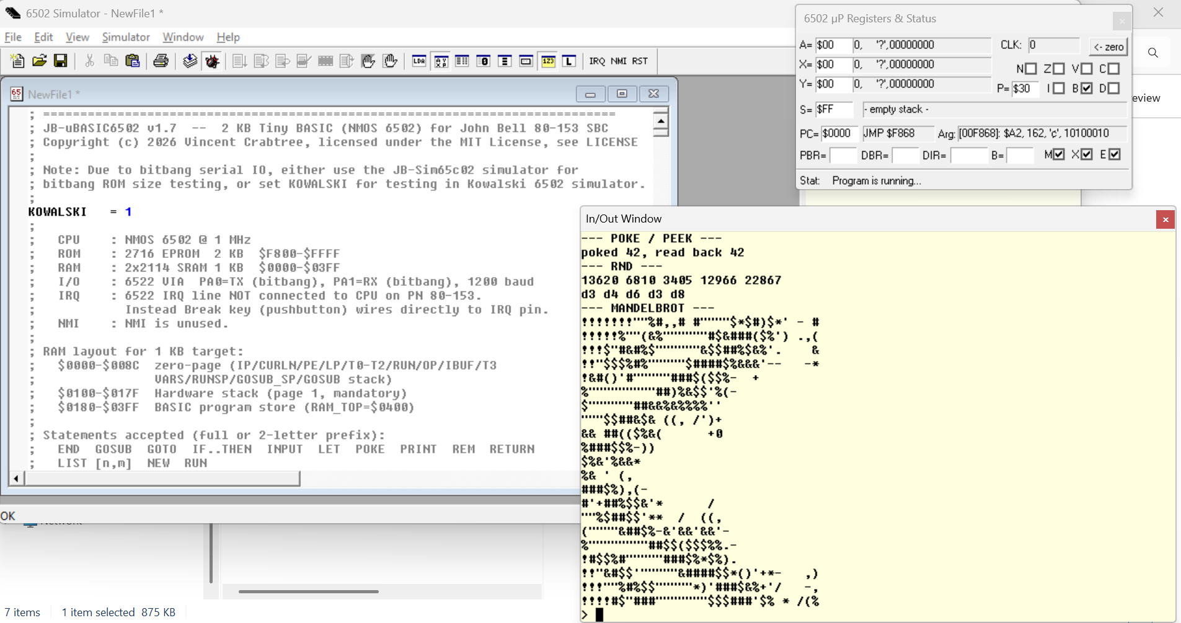Trigger an NMI interrupt from toolbar
Screen dimensions: 1181x623
[x=619, y=61]
